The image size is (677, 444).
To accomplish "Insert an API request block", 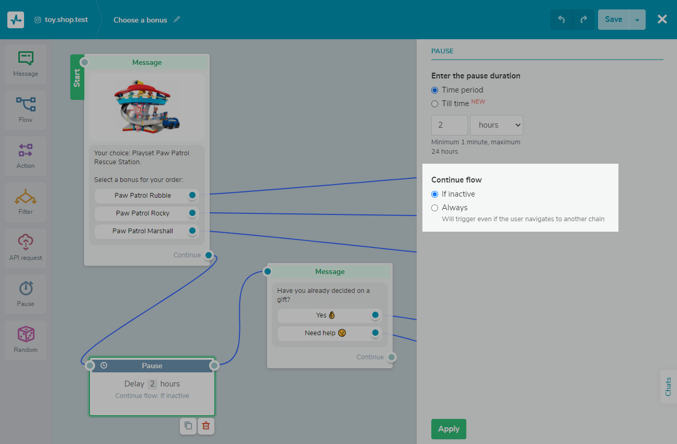I will pyautogui.click(x=26, y=248).
